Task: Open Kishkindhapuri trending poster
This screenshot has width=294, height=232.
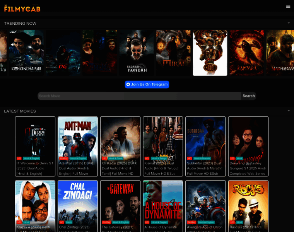Action: 26,53
